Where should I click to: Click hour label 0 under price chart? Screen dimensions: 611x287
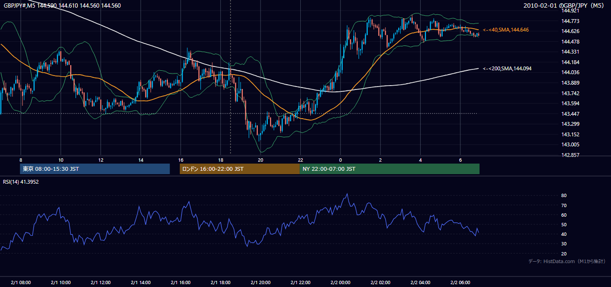[340, 160]
